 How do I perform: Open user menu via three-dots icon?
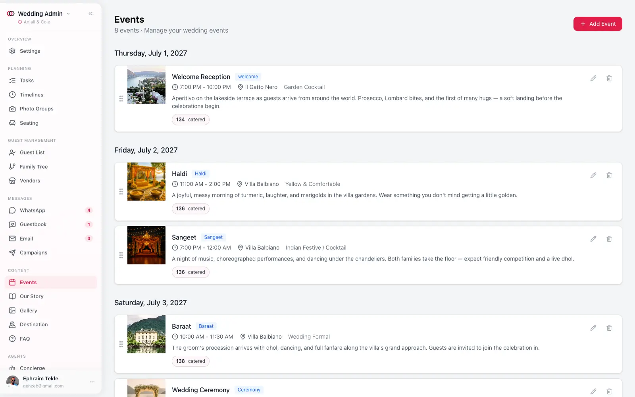(x=92, y=382)
